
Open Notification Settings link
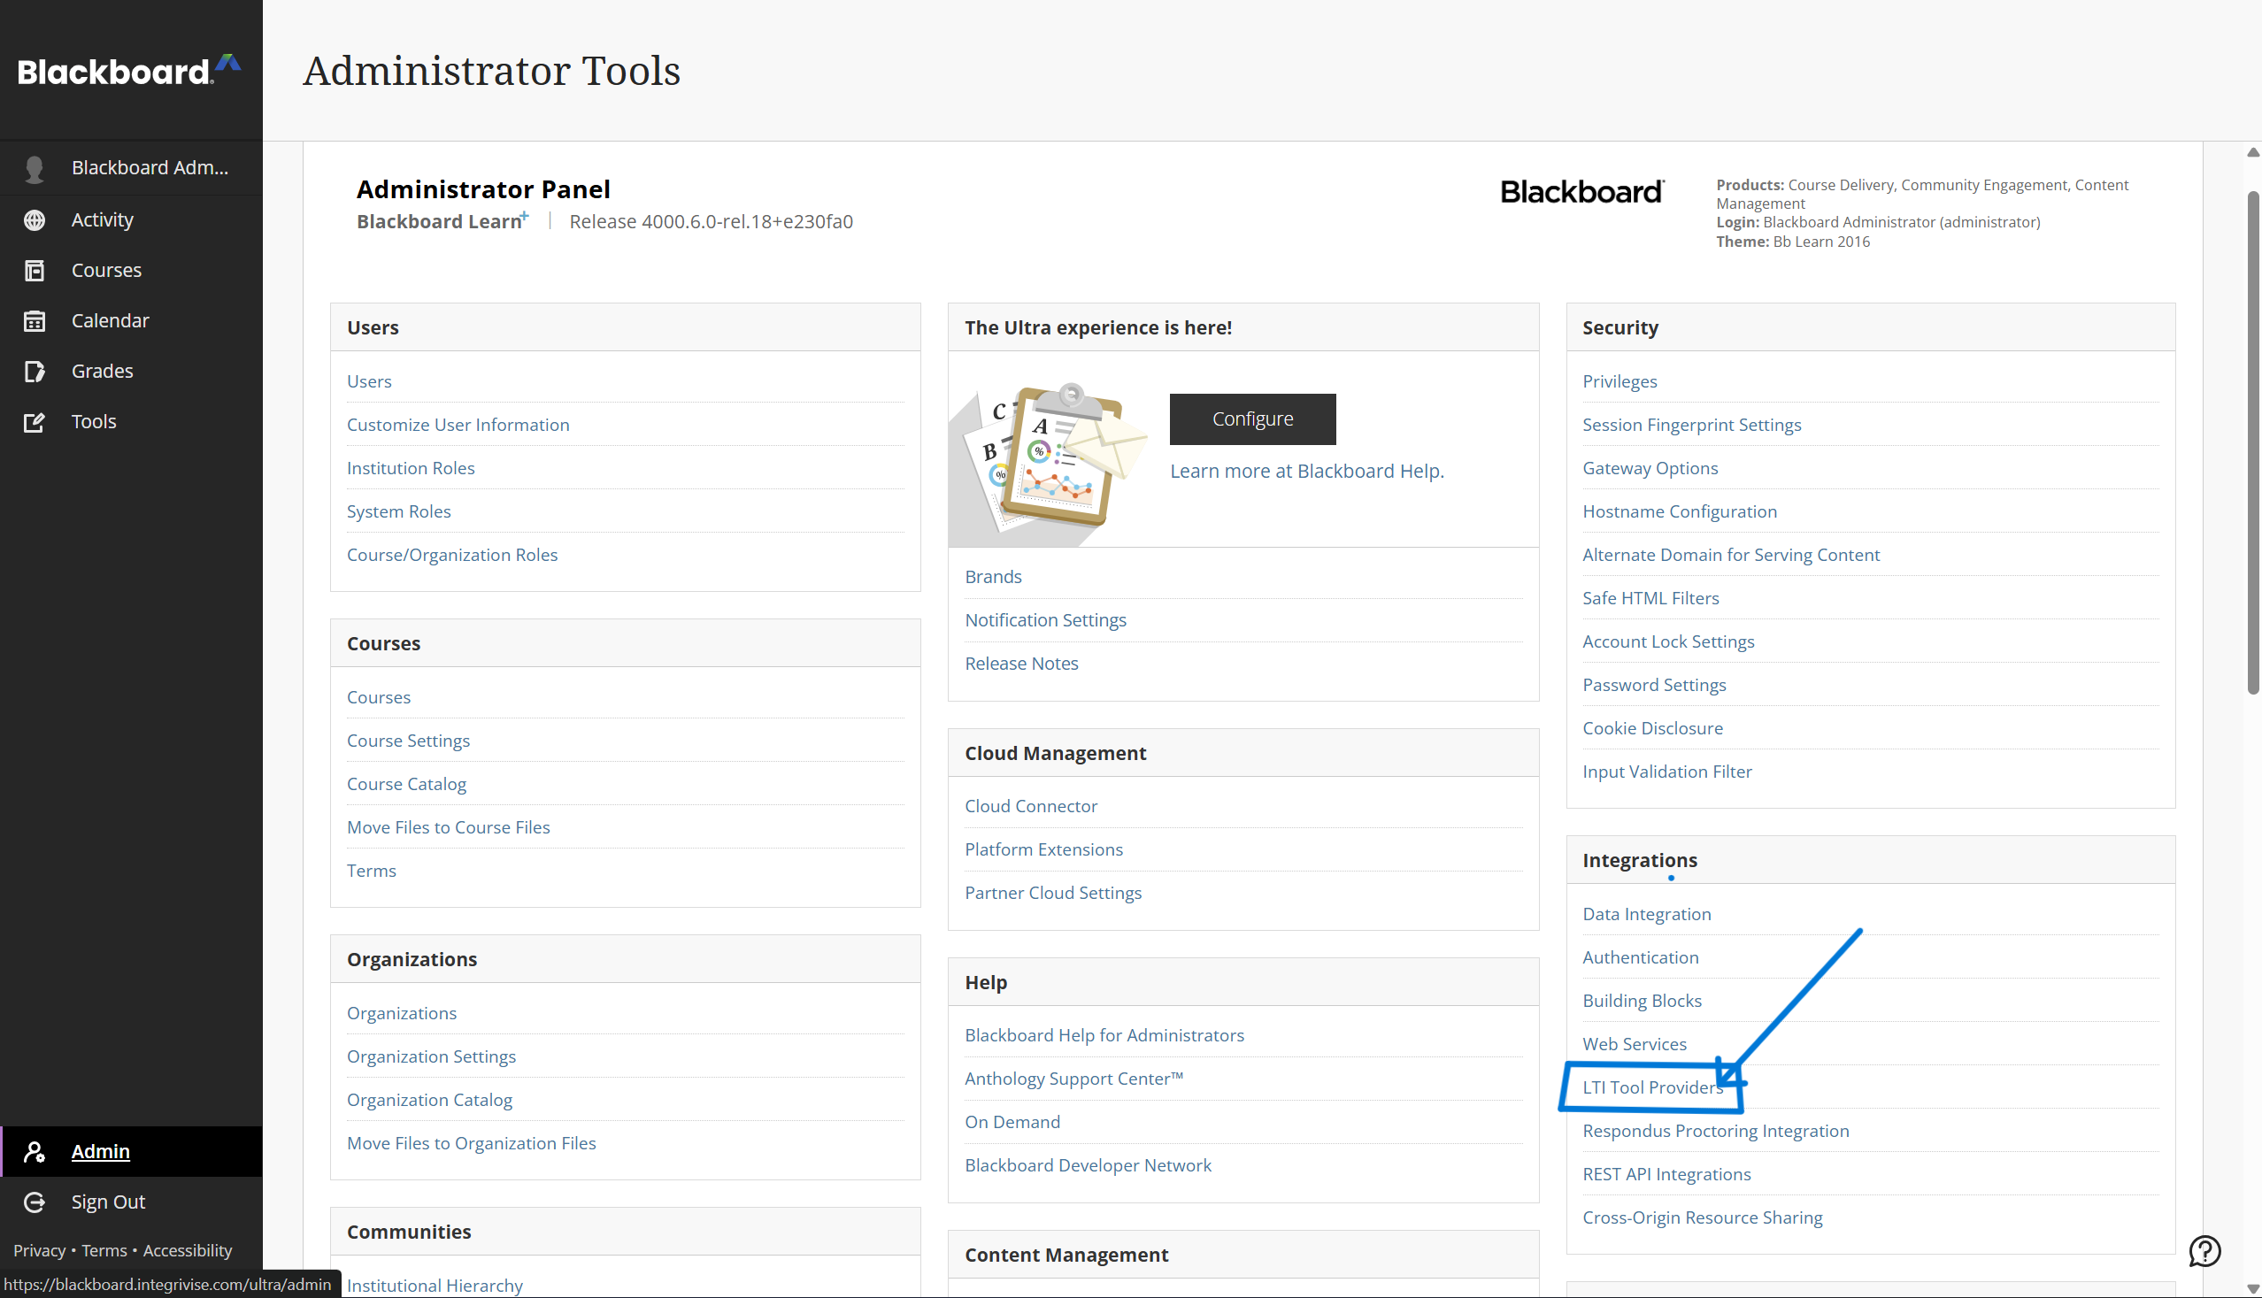pyautogui.click(x=1045, y=619)
